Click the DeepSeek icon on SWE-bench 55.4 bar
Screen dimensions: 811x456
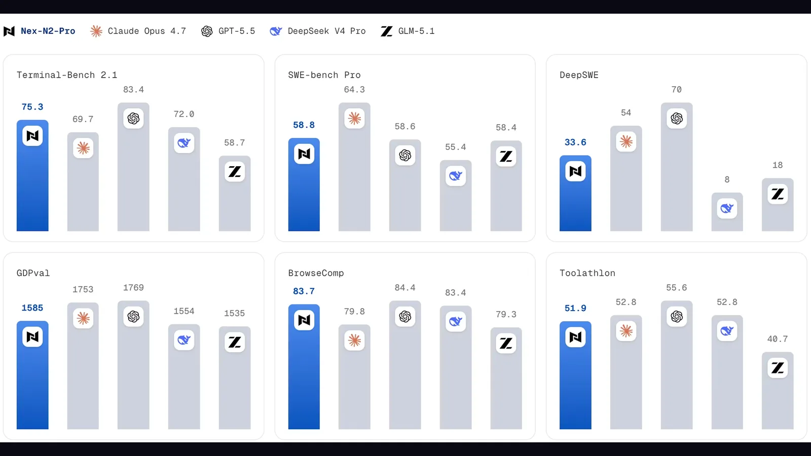click(x=456, y=176)
